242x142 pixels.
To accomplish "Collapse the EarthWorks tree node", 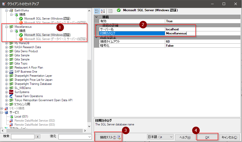I will (x=6, y=10).
